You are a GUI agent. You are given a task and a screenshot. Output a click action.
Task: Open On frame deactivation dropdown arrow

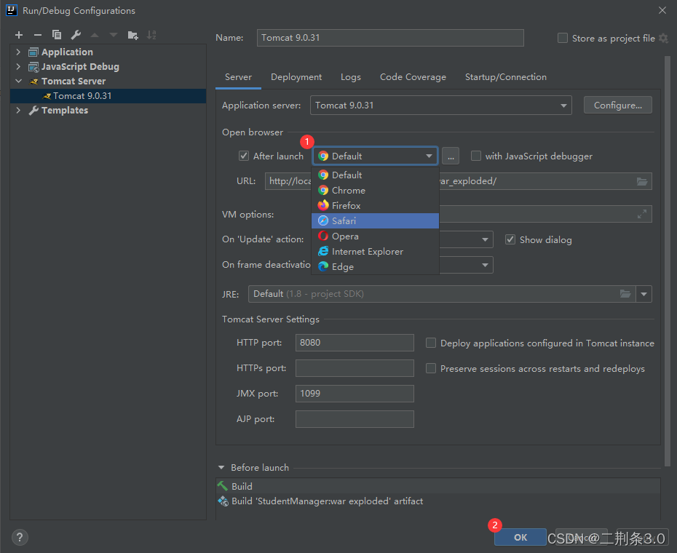(485, 265)
